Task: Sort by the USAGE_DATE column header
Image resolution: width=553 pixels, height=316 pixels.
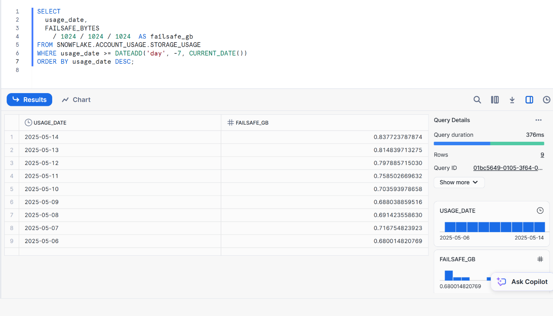Action: [50, 123]
